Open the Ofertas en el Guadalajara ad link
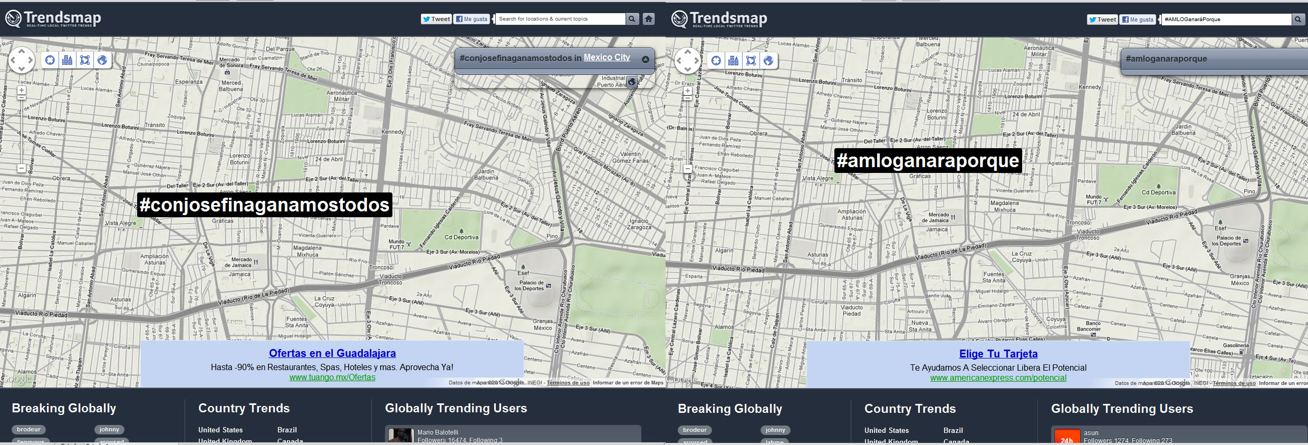1308x445 pixels. point(332,353)
